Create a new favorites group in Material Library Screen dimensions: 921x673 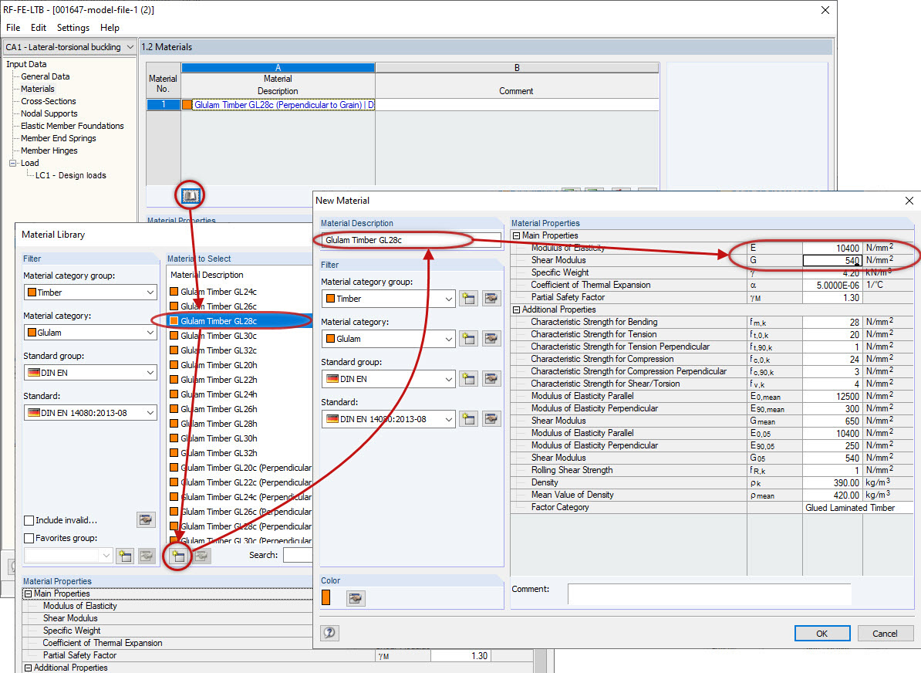point(124,555)
